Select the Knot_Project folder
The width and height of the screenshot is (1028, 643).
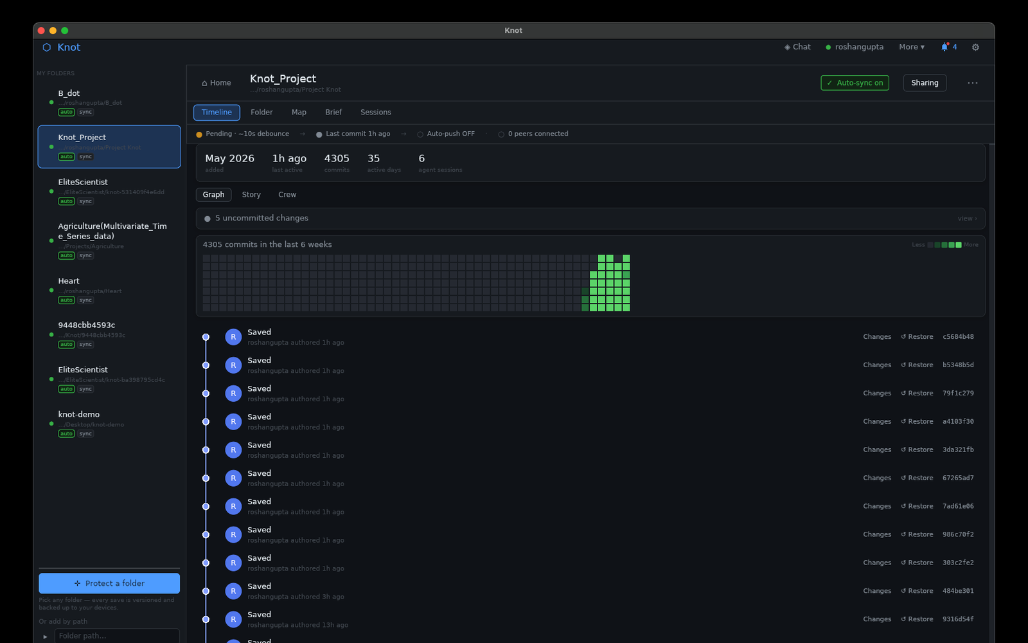coord(109,147)
